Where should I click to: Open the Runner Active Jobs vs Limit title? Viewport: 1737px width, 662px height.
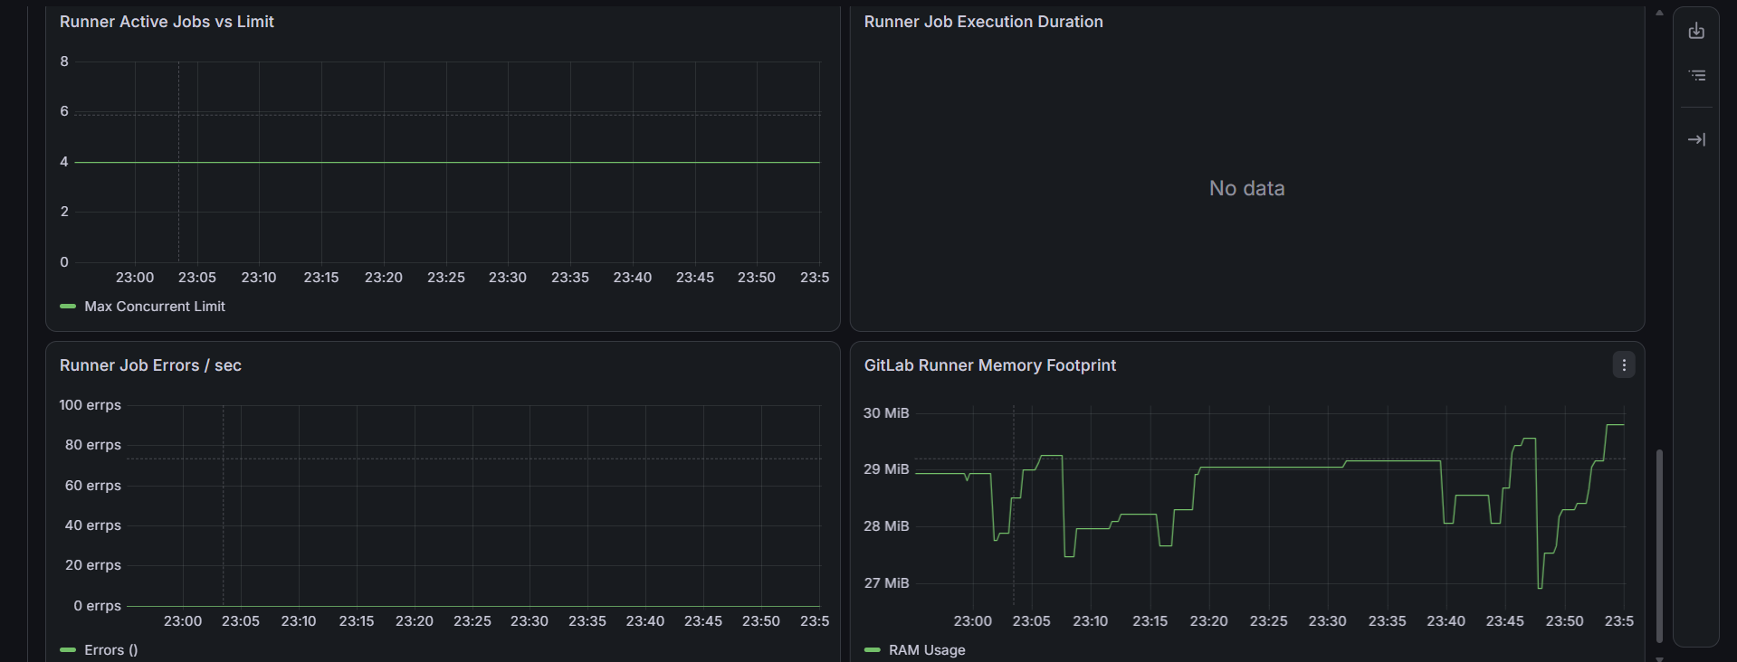pyautogui.click(x=167, y=22)
